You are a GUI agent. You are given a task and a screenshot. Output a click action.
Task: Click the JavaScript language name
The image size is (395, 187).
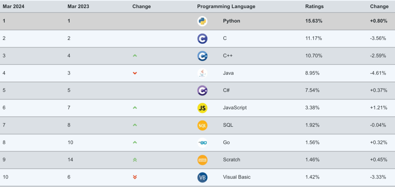235,108
